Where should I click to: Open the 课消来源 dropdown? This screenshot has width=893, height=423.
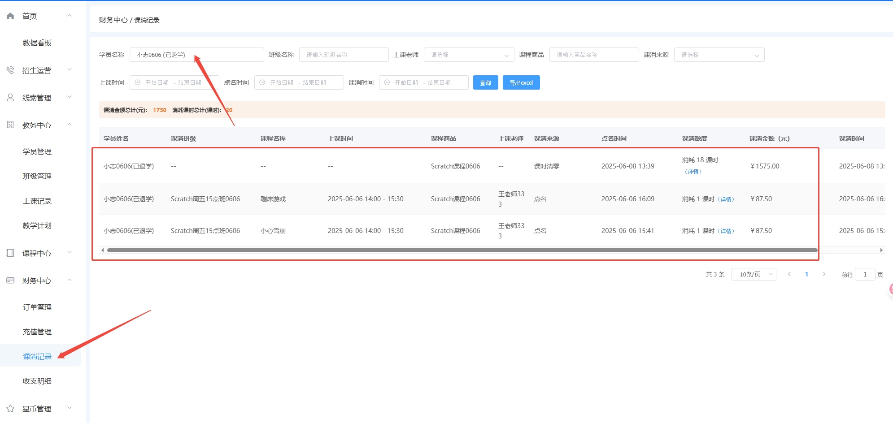[x=719, y=55]
